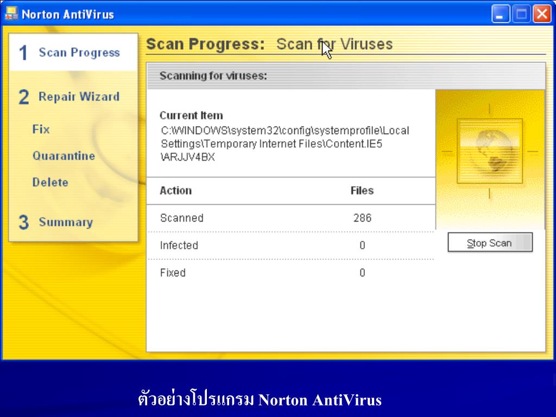
Task: Click the Norton AntiVirus title bar icon
Action: click(x=11, y=14)
